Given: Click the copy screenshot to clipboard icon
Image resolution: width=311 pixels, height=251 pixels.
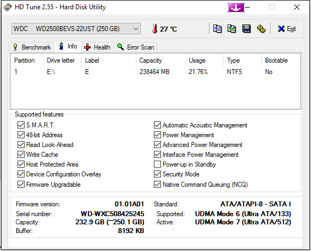Looking at the screenshot, I should (x=232, y=29).
